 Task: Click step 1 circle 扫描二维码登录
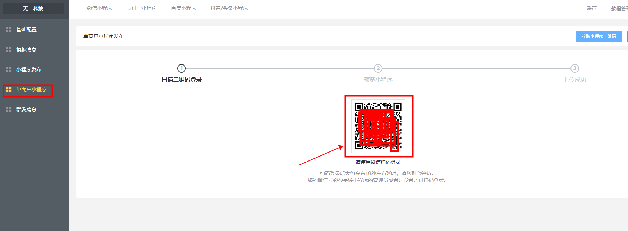click(182, 68)
